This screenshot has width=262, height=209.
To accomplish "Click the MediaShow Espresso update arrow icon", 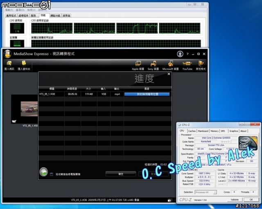I will tap(180, 54).
